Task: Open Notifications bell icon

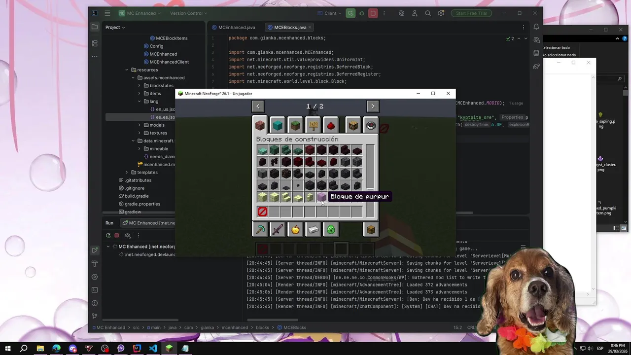Action: [536, 27]
